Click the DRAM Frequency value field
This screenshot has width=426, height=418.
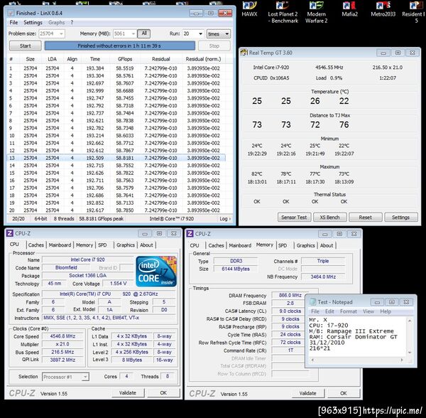tap(290, 295)
